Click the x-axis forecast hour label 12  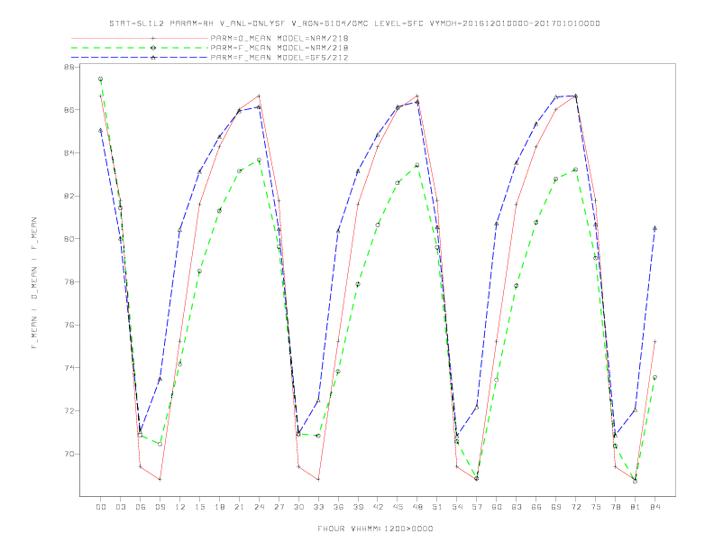[180, 507]
